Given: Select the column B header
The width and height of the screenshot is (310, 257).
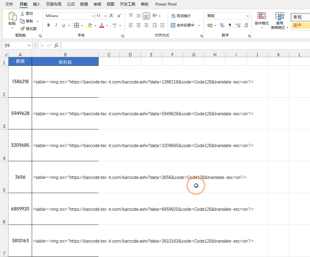Looking at the screenshot, I should tap(65, 55).
